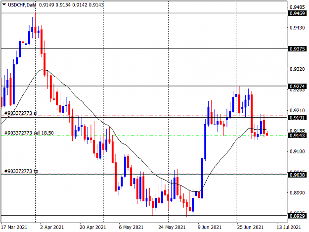Click the 0.9100 price scale value
This screenshot has width=309, height=232.
[x=297, y=151]
